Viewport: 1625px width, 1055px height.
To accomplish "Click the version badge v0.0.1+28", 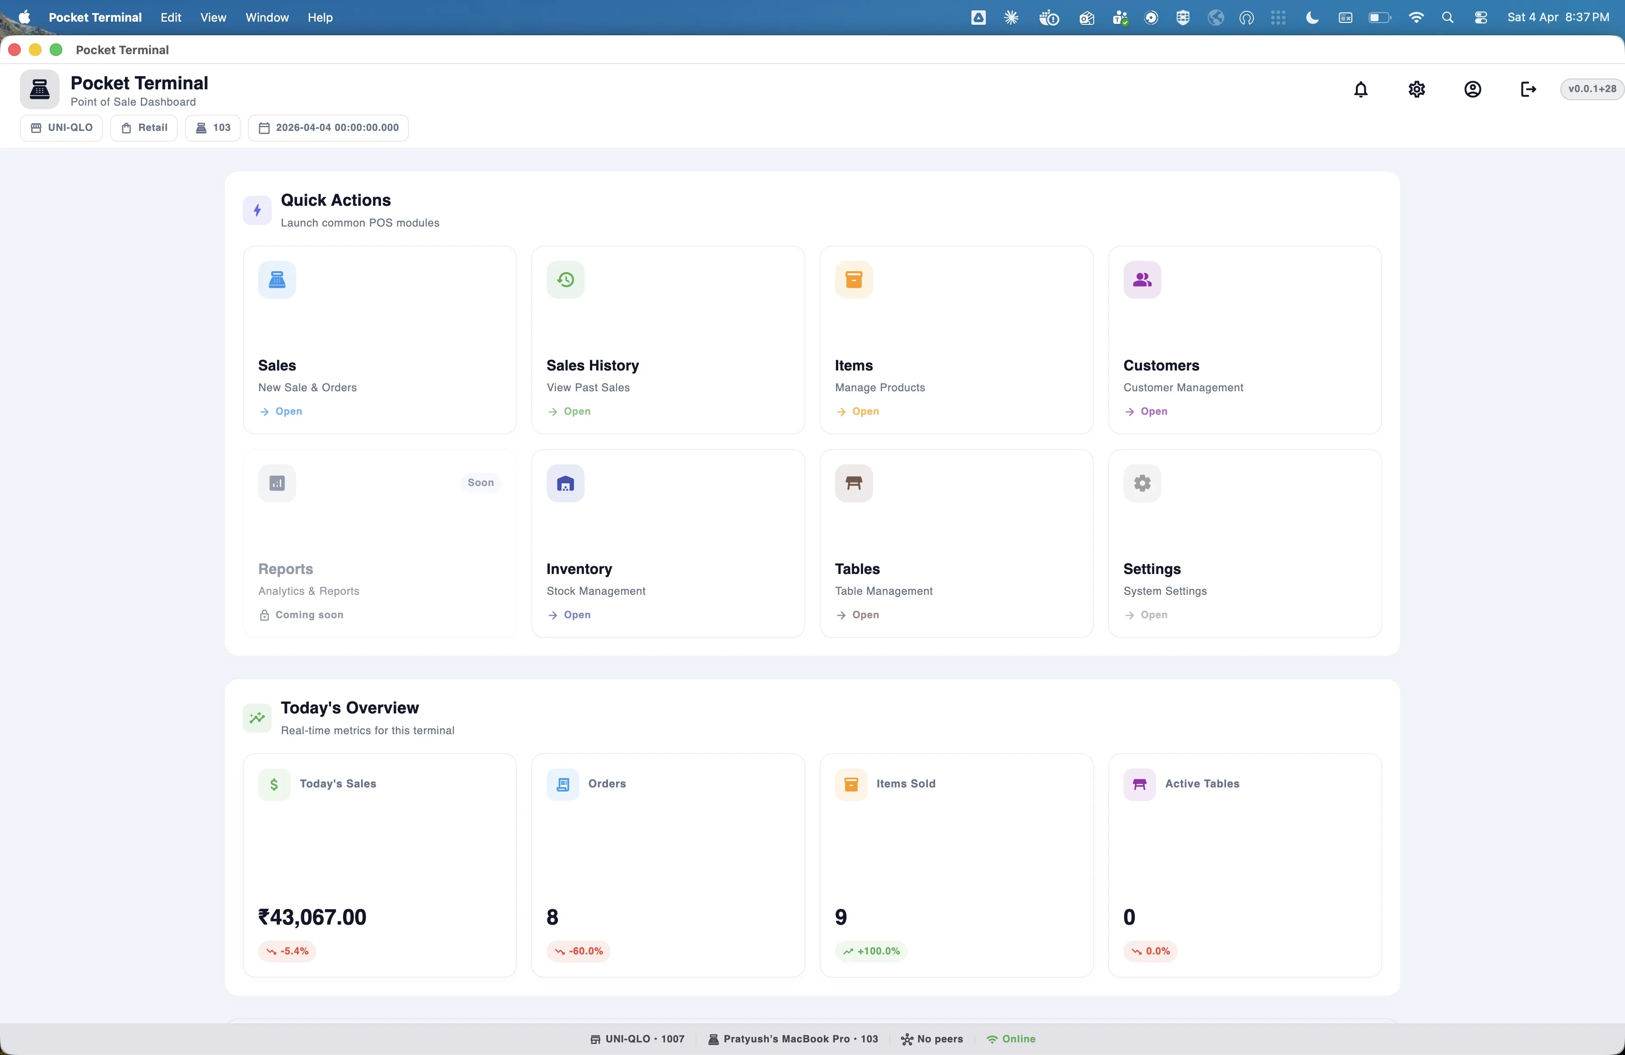I will pos(1591,89).
